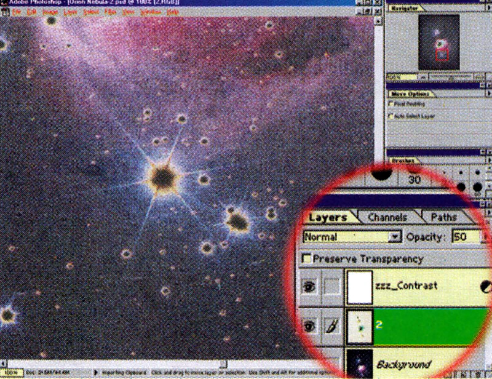492x379 pixels.
Task: Open the View menu
Action: point(128,12)
